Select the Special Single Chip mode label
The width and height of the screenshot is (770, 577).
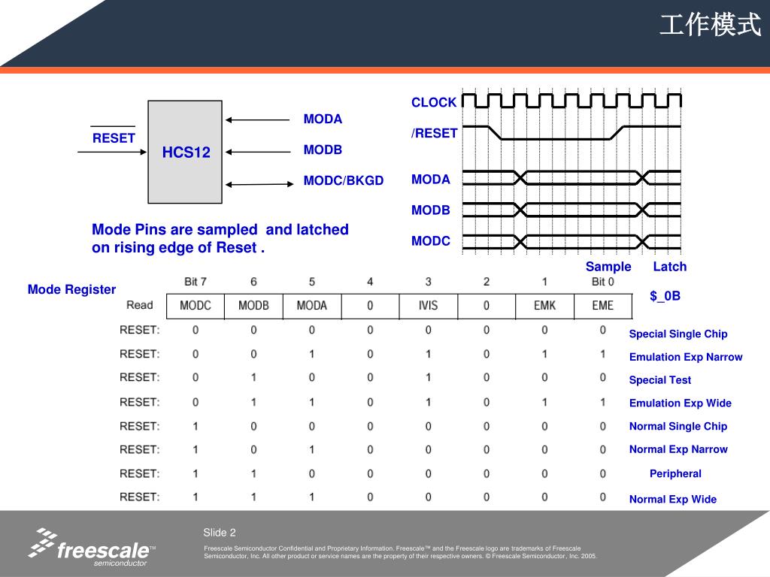point(678,334)
